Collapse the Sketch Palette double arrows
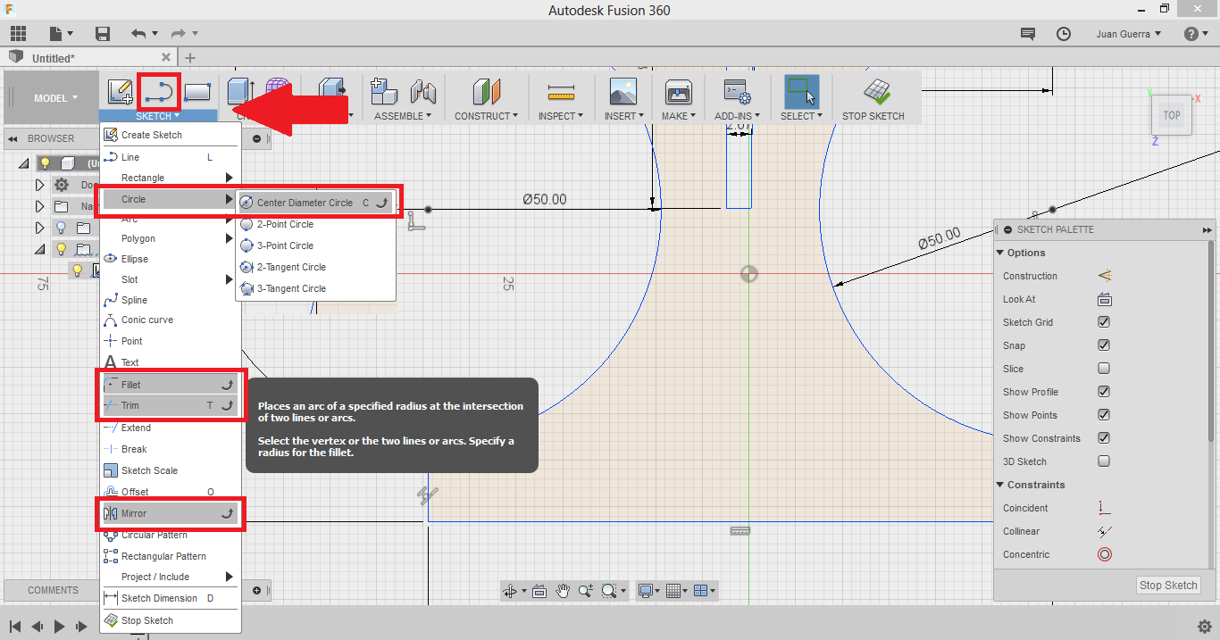The image size is (1220, 640). click(1207, 230)
